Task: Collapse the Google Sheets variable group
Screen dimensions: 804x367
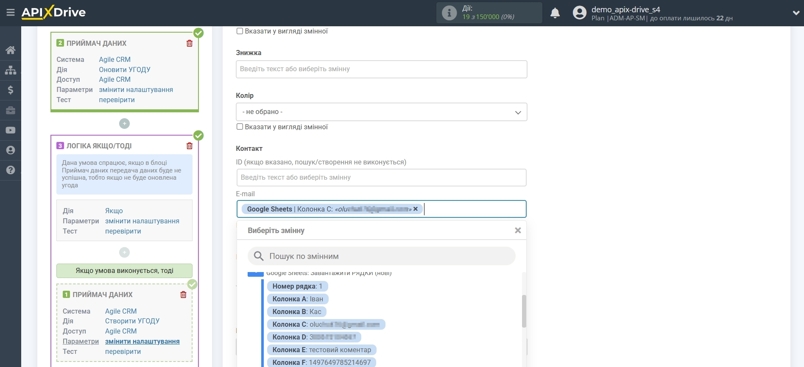Action: 255,273
